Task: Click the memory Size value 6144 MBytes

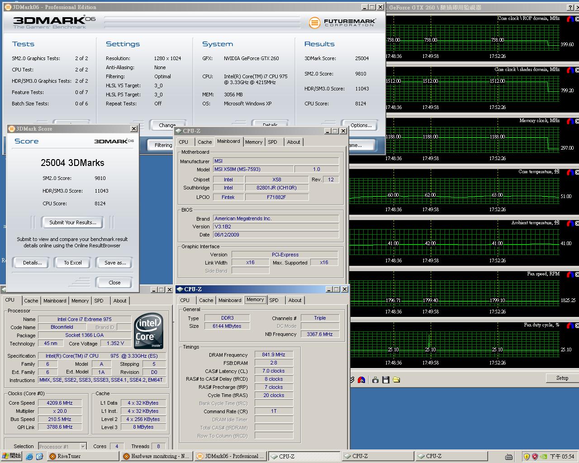Action: pos(227,326)
